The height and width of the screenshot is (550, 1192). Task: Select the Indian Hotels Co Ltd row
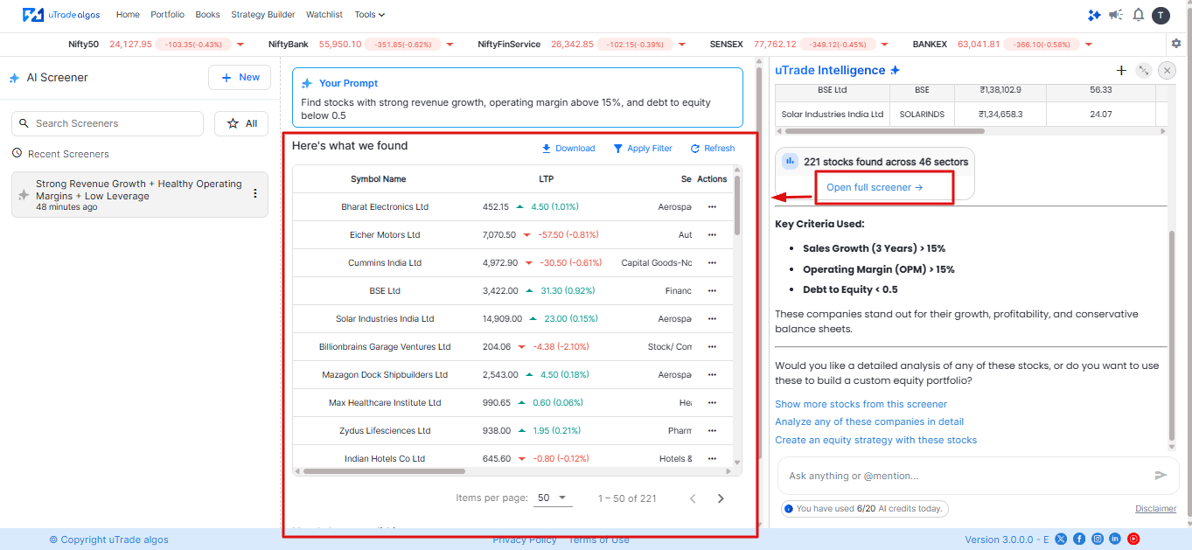tap(514, 458)
